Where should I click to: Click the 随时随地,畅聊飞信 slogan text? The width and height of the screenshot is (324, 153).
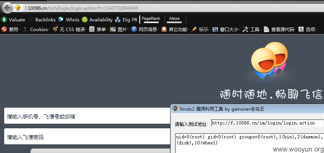pos(271,94)
